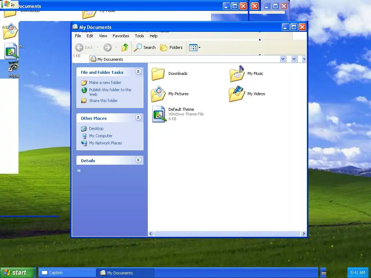Click the keyboard icon in system tray
The height and width of the screenshot is (278, 371).
point(324,273)
